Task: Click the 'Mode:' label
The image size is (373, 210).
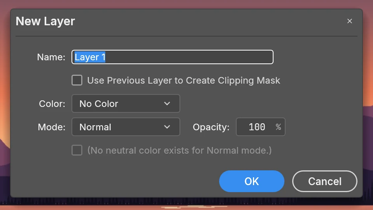Action: pos(52,127)
